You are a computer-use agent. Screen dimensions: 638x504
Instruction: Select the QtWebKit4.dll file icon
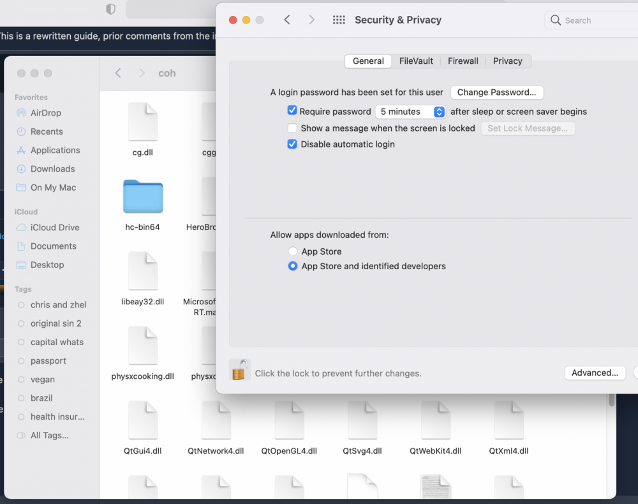coord(435,420)
